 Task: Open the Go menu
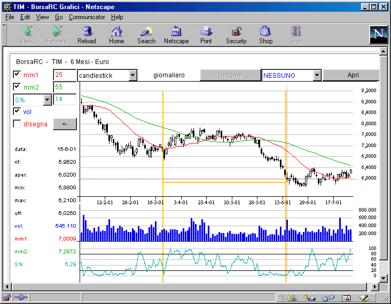point(59,17)
